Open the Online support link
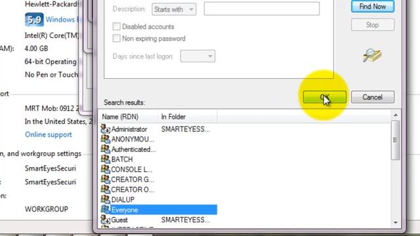This screenshot has width=420, height=236. pos(49,134)
